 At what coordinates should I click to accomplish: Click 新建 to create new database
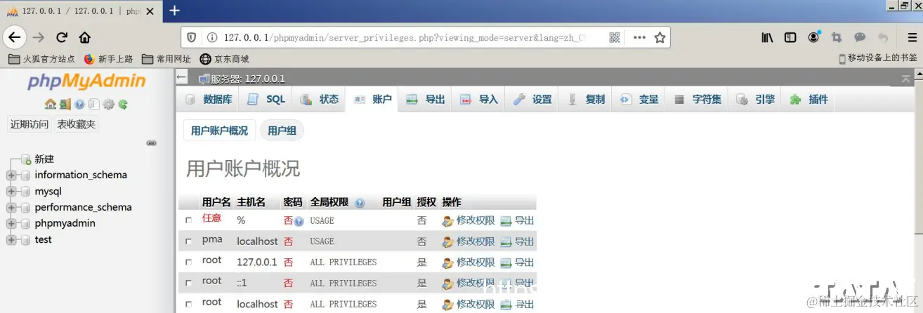tap(44, 159)
